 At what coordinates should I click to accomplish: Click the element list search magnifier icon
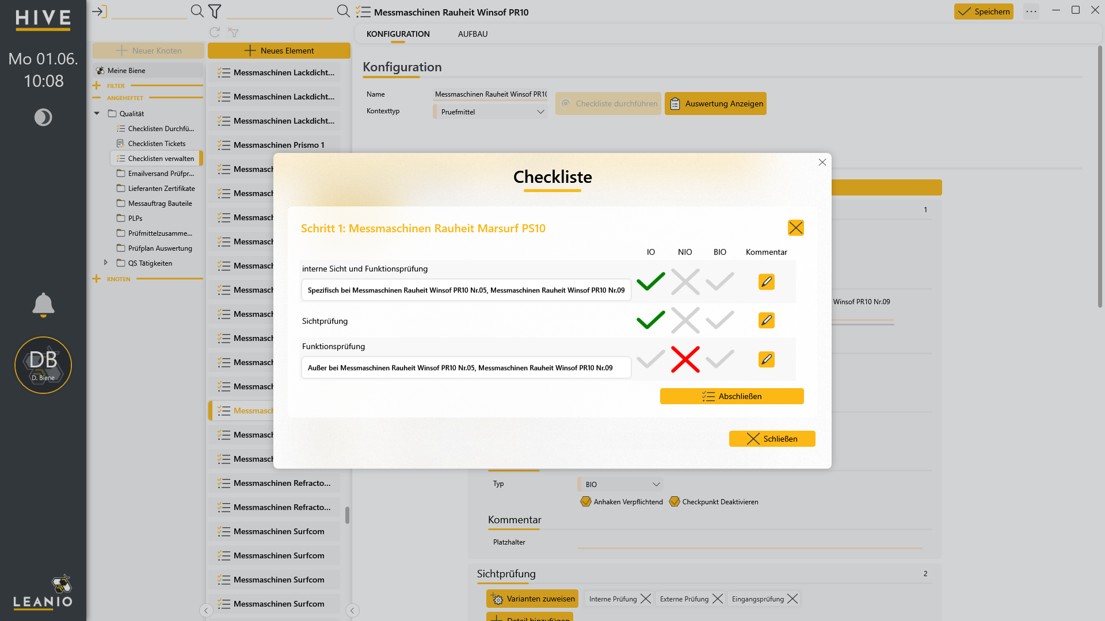pyautogui.click(x=343, y=11)
